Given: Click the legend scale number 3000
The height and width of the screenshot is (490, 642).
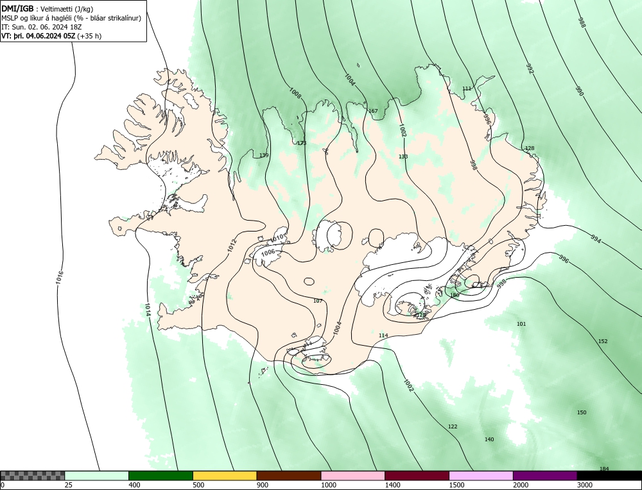Looking at the screenshot, I should [585, 485].
